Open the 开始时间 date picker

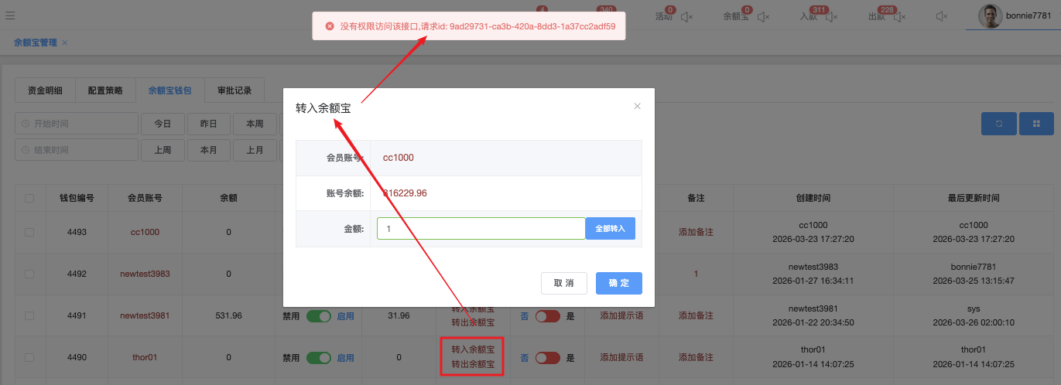click(x=76, y=124)
